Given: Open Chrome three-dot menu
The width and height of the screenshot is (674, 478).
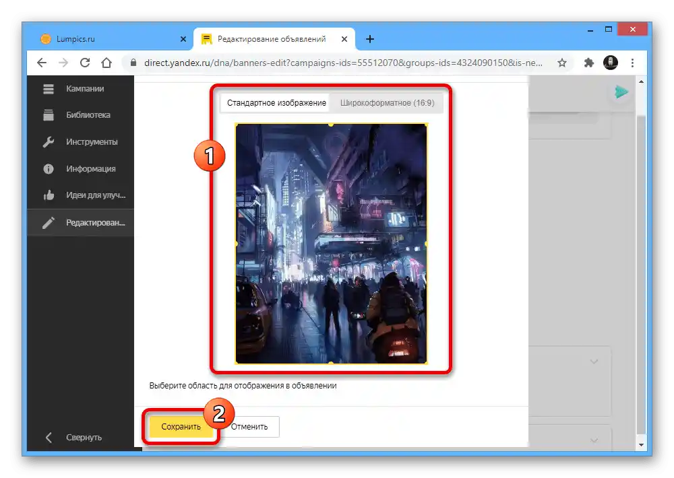Looking at the screenshot, I should pyautogui.click(x=632, y=63).
